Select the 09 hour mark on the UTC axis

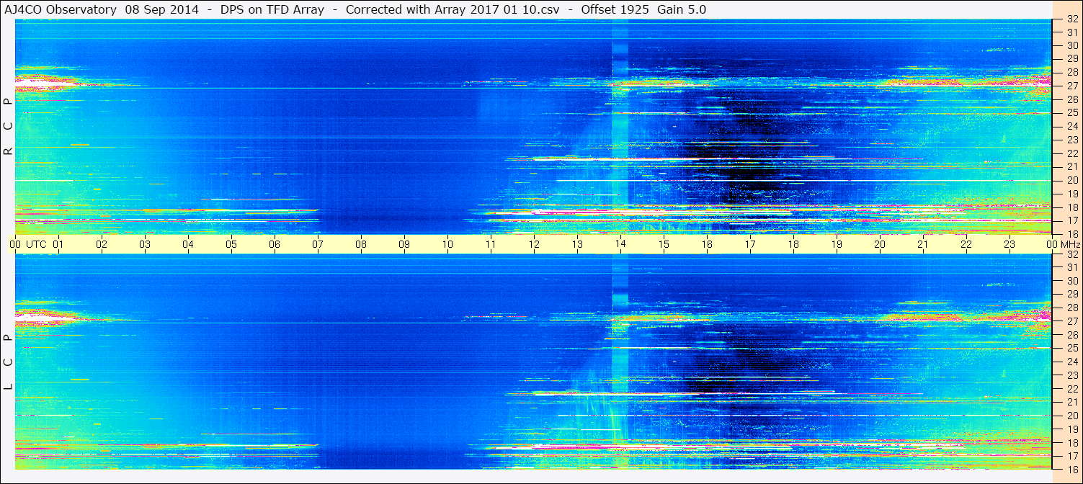pyautogui.click(x=404, y=244)
